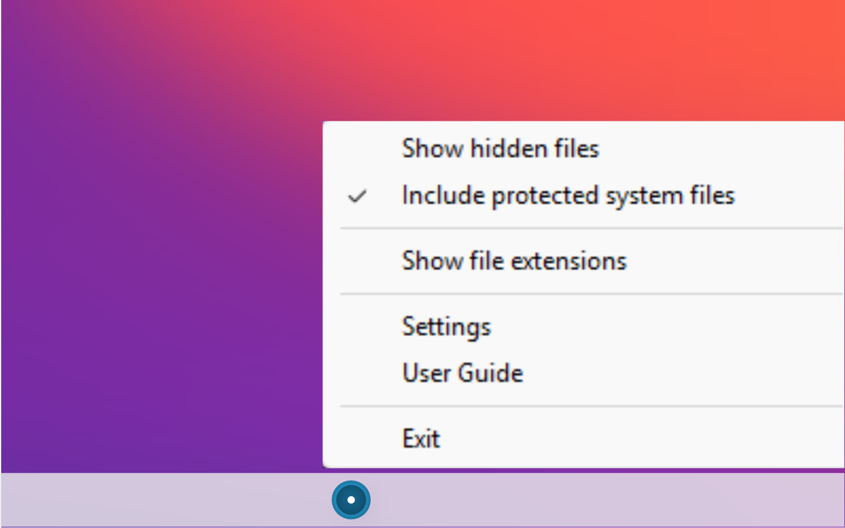Click separator below Include protected system files

(587, 228)
